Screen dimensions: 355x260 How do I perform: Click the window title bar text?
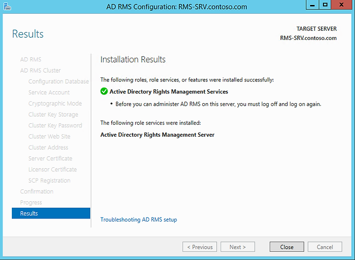tap(177, 7)
